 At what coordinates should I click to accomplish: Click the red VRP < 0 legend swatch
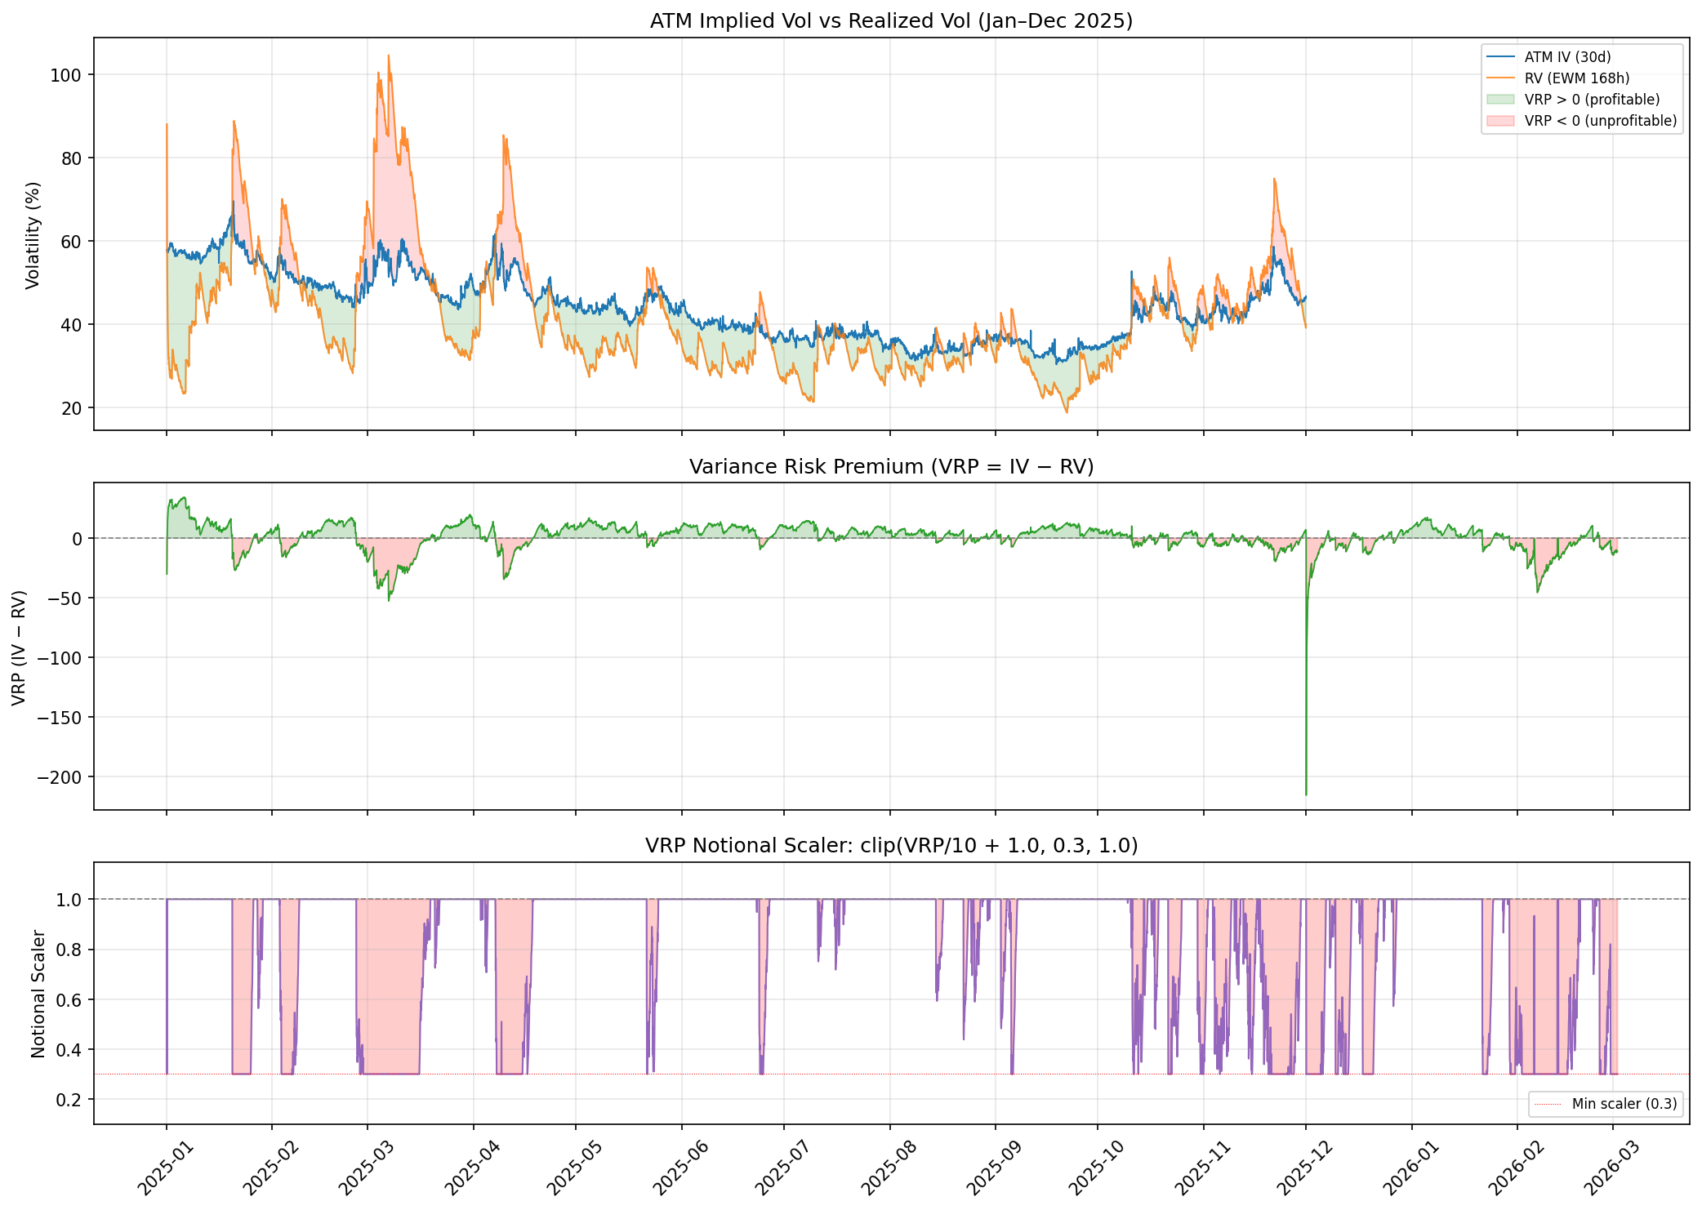pos(1500,121)
